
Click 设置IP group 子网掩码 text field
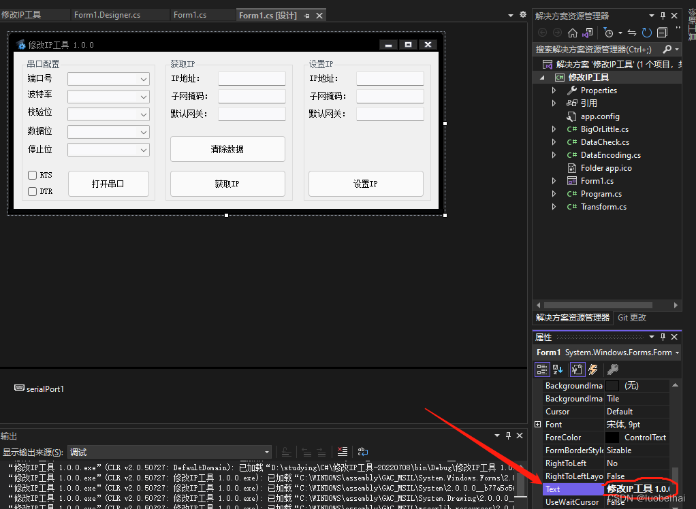pyautogui.click(x=390, y=96)
